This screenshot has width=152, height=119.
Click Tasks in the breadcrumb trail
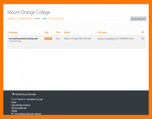coord(45,18)
